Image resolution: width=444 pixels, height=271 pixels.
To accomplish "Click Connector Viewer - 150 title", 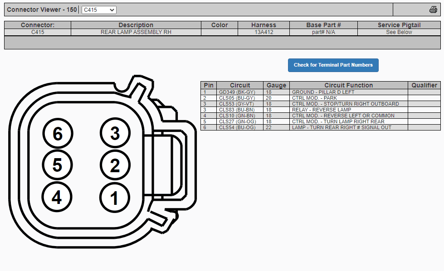I will point(42,10).
